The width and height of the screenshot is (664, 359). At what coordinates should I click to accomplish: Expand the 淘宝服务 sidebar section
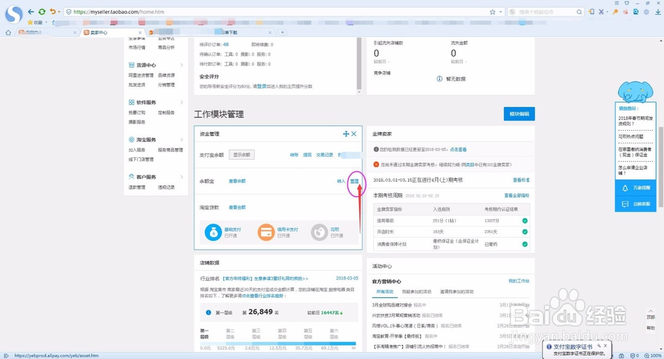(x=182, y=140)
